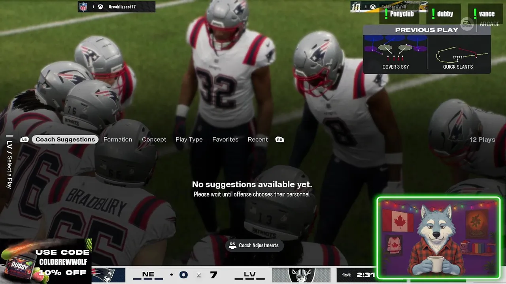
Task: Select the Coach Suggestions tab
Action: [x=65, y=140]
